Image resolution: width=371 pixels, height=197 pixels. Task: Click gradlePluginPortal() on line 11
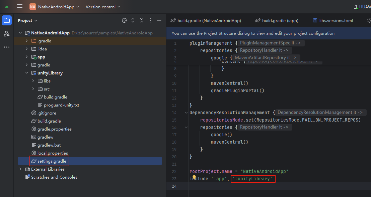[x=237, y=90]
